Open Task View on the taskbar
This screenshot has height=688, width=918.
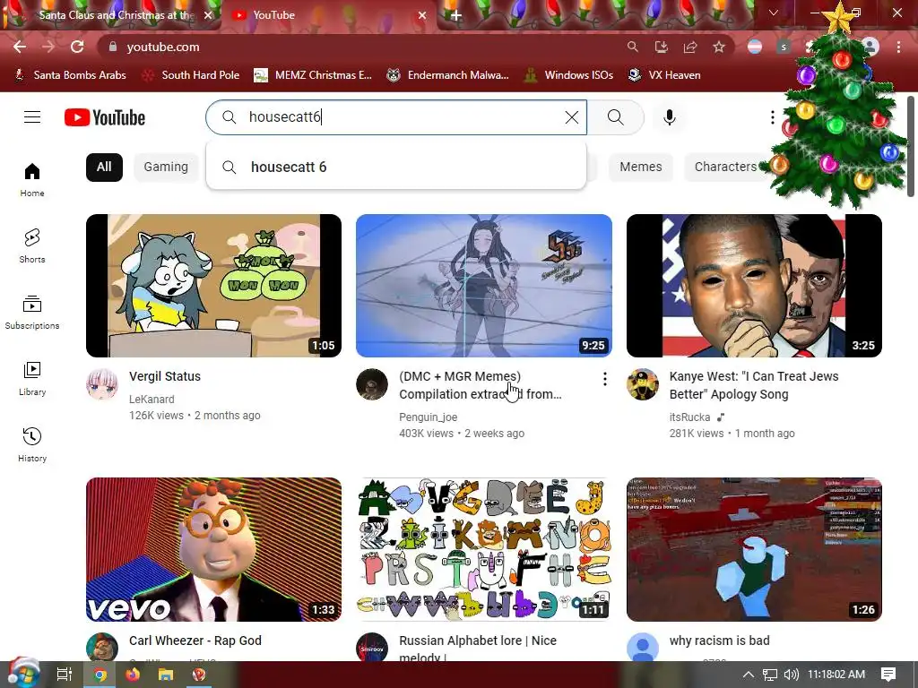65,675
